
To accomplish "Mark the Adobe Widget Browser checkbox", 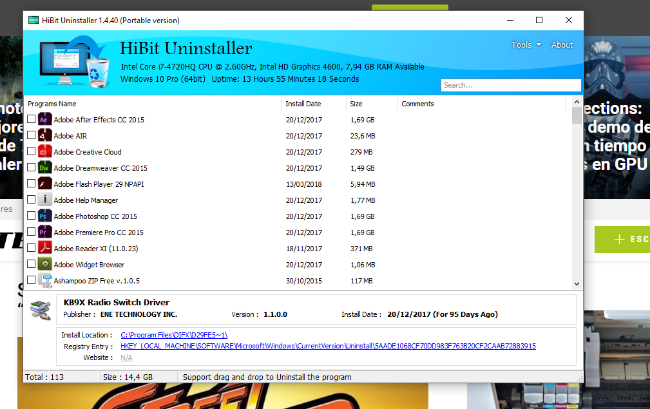I will click(x=31, y=264).
